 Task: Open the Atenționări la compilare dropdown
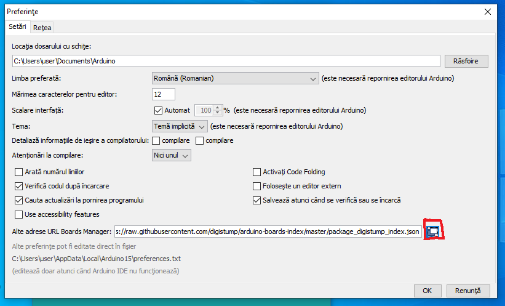click(172, 155)
